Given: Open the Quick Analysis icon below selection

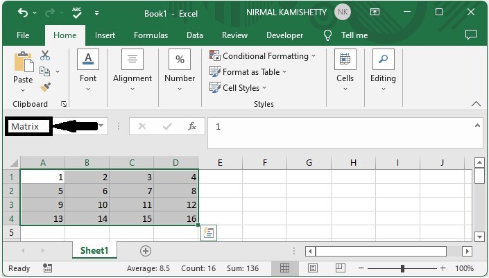Looking at the screenshot, I should (209, 233).
